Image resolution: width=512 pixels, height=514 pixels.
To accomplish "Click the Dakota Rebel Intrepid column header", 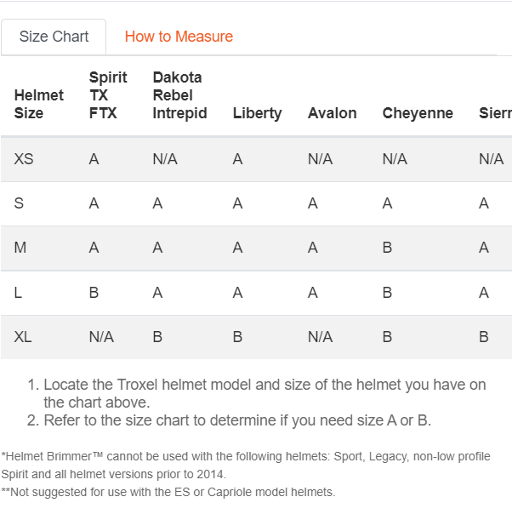I will point(179,95).
